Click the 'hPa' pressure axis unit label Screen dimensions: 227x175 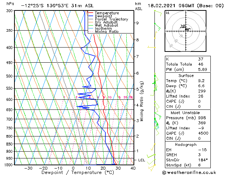click(x=10, y=4)
